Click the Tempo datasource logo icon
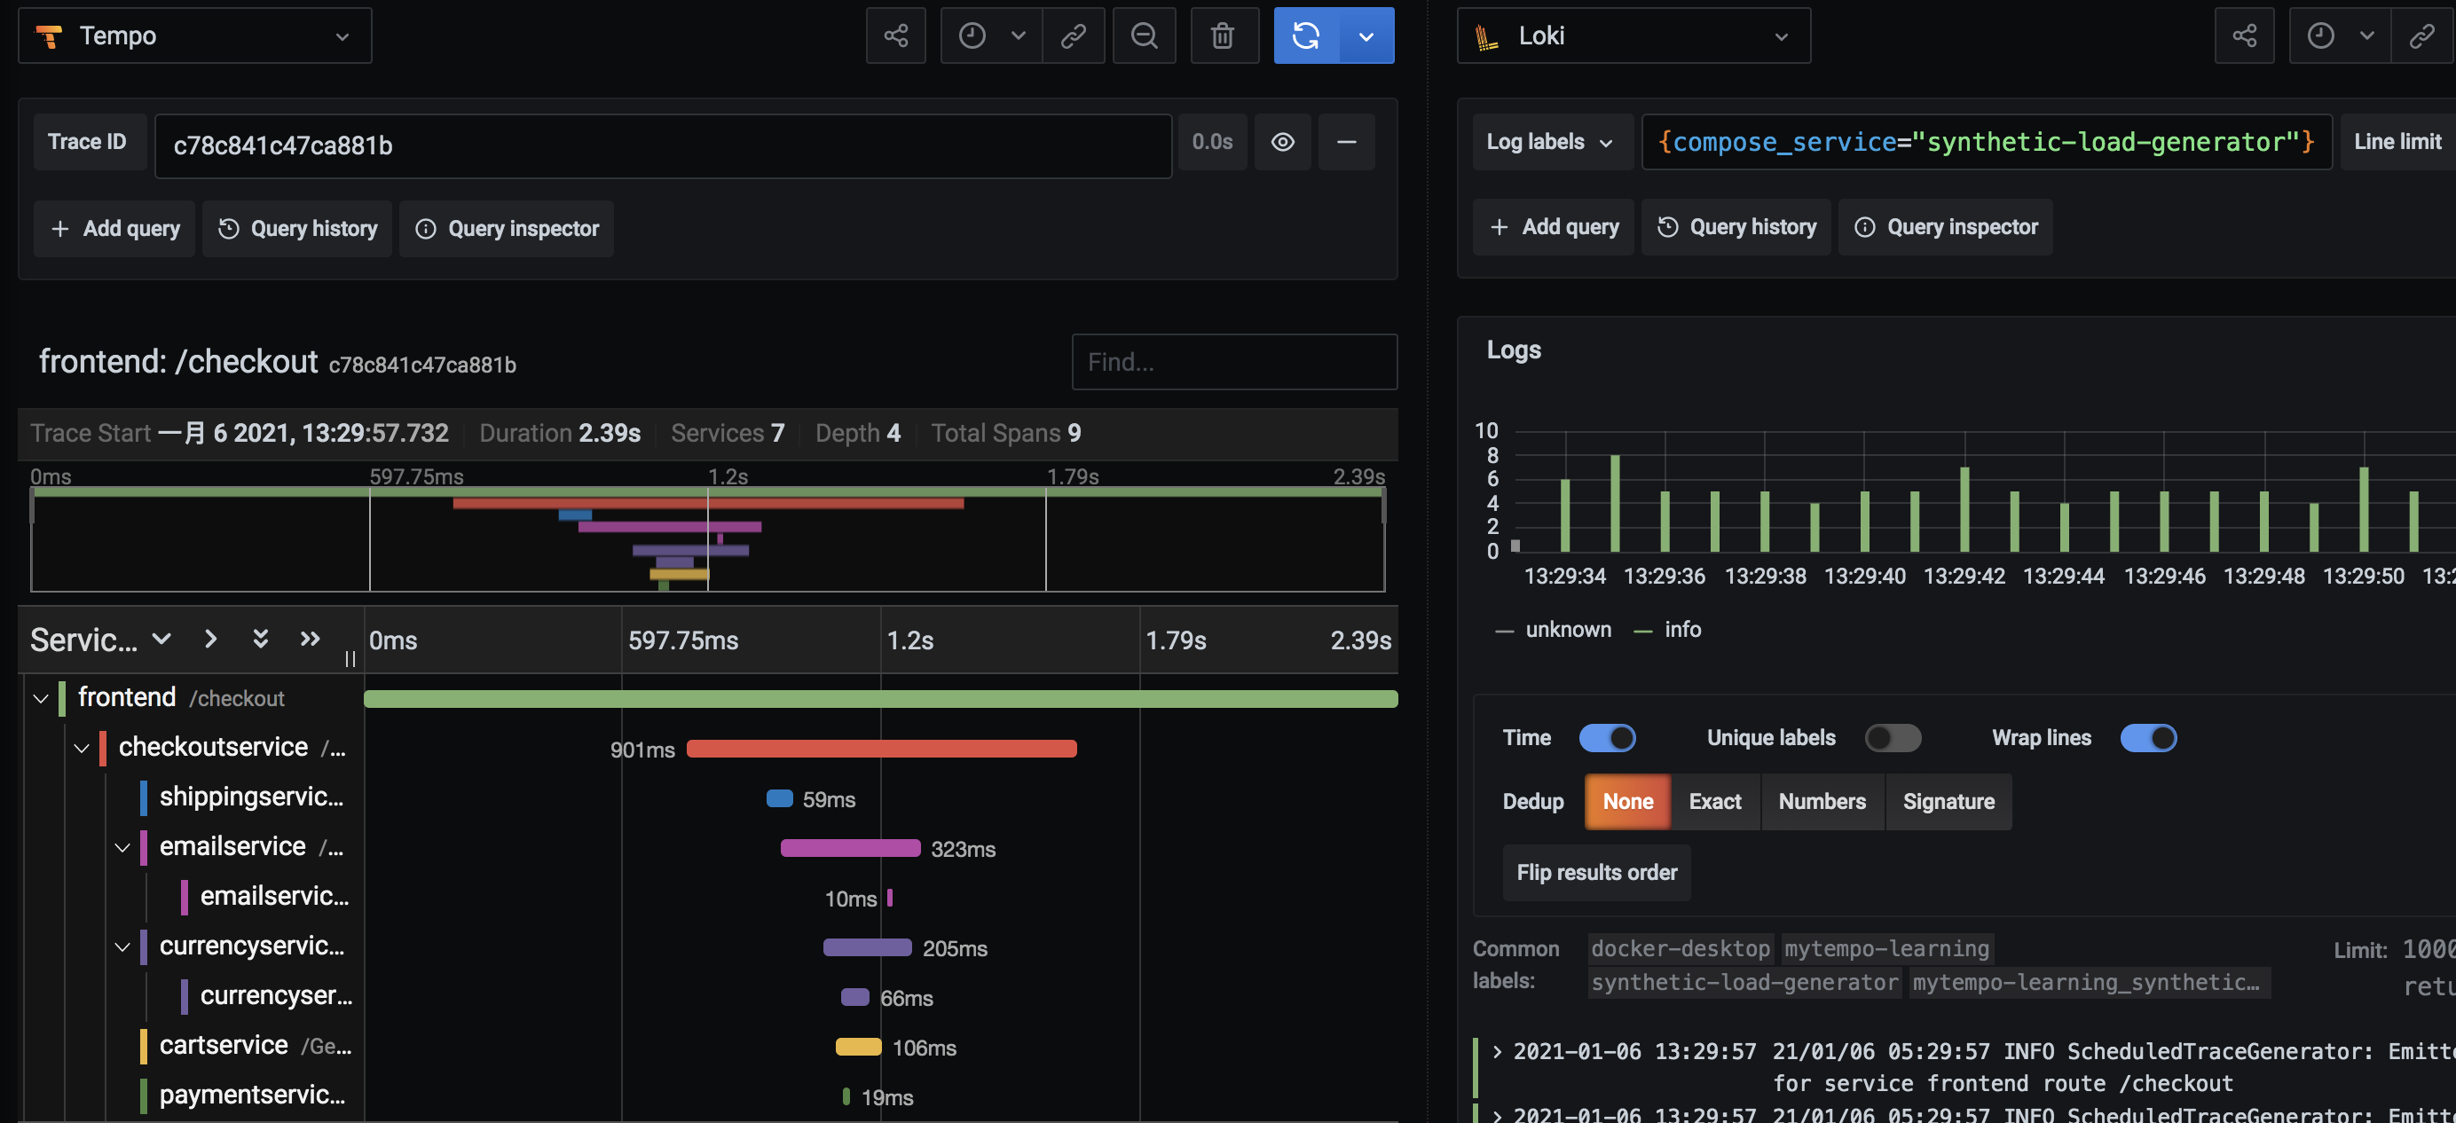The image size is (2456, 1123). [48, 36]
